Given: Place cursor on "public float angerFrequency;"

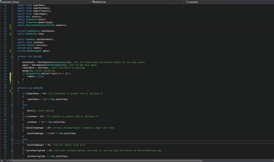Looking at the screenshot, I should pos(34,11).
